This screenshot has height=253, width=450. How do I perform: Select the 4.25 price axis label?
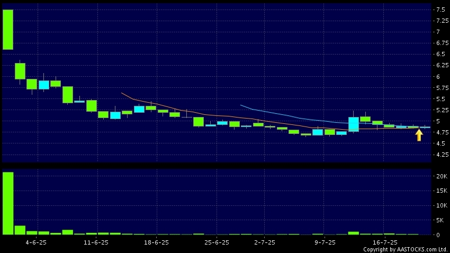point(442,155)
